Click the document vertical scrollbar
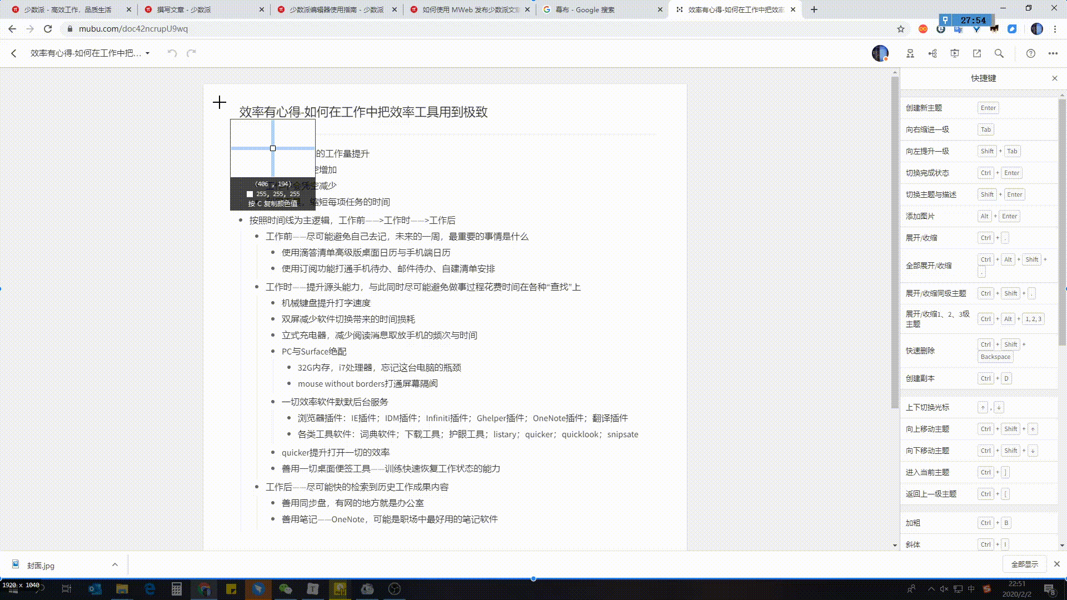The image size is (1067, 600). (x=895, y=242)
